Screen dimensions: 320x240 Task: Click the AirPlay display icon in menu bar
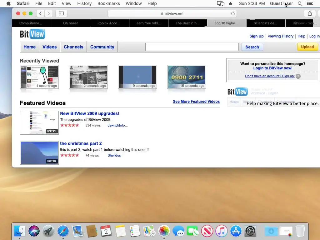pos(221,3)
